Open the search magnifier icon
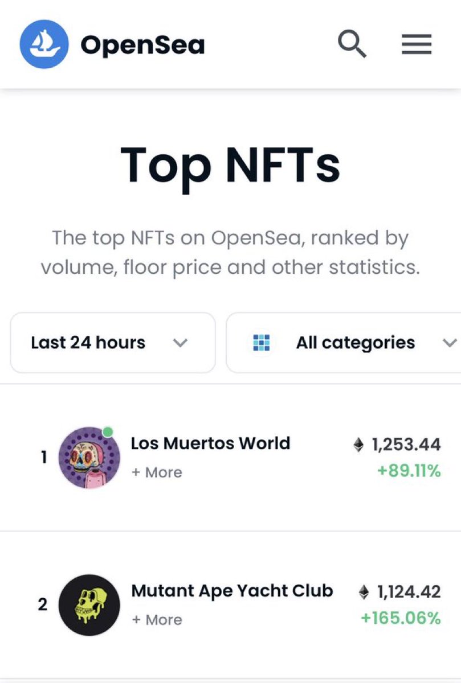 (x=352, y=44)
